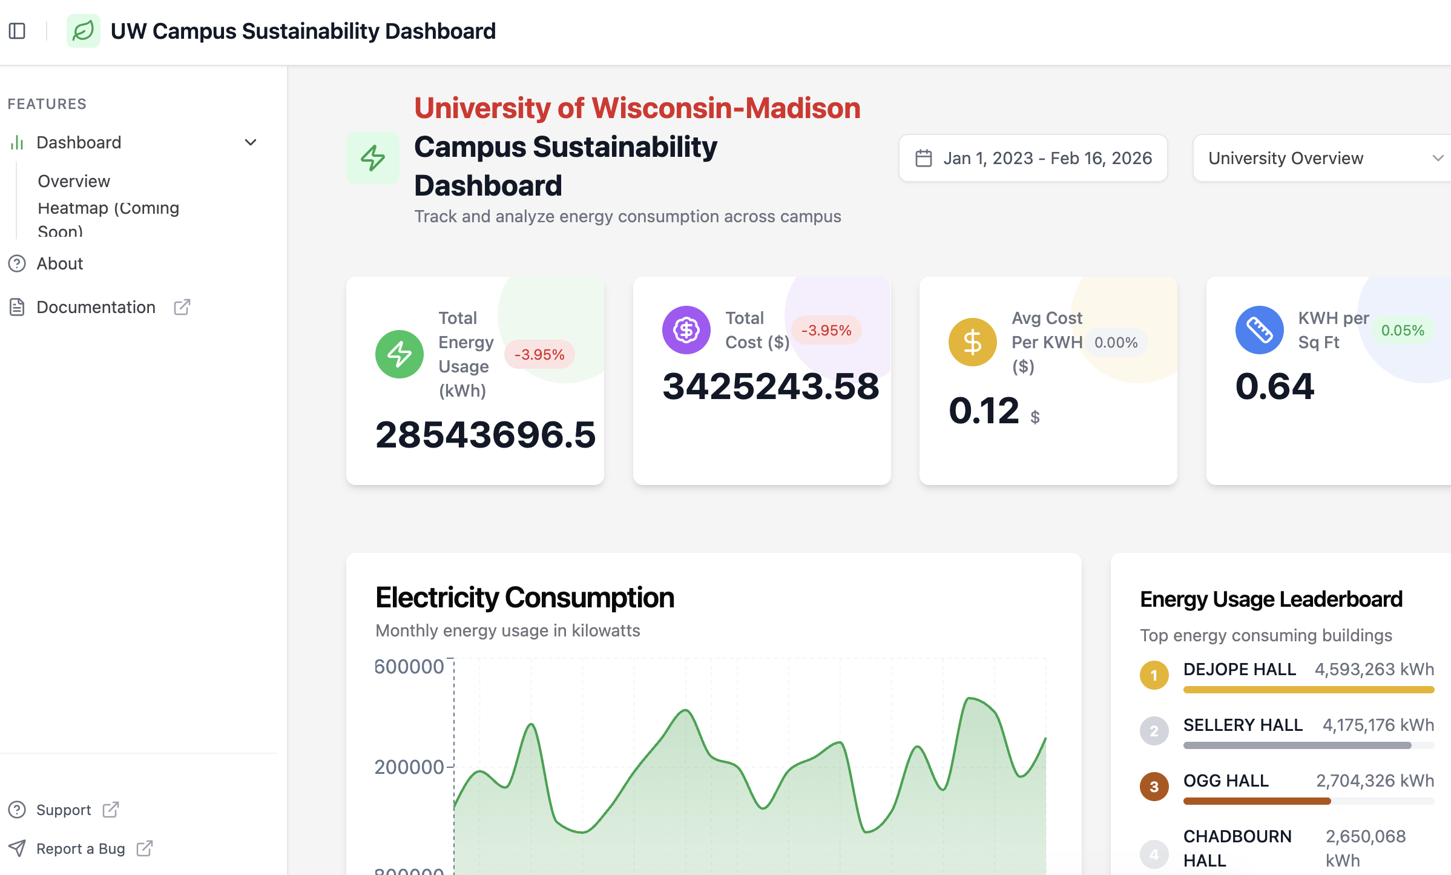This screenshot has width=1451, height=875.
Task: Click the green leaf logo icon
Action: [84, 31]
